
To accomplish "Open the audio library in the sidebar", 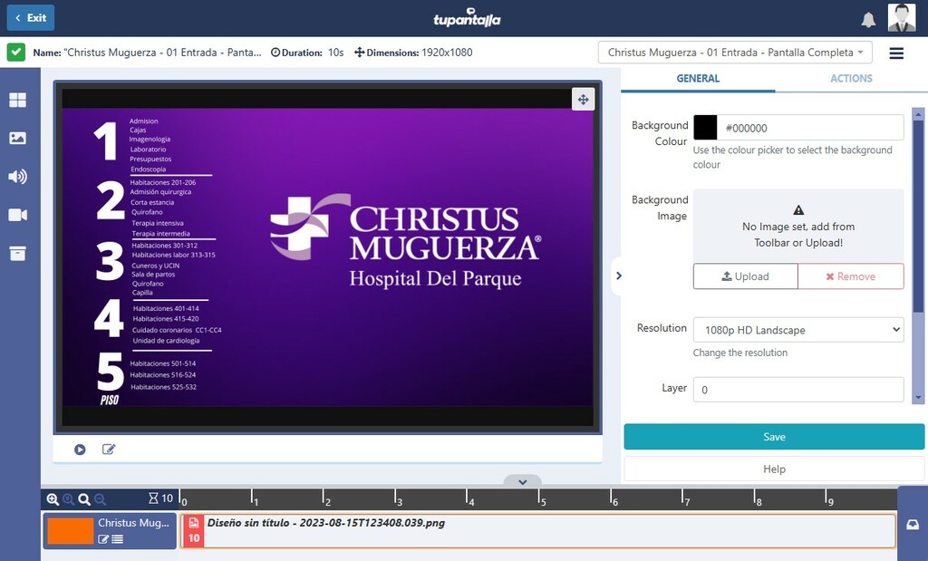I will coord(17,177).
